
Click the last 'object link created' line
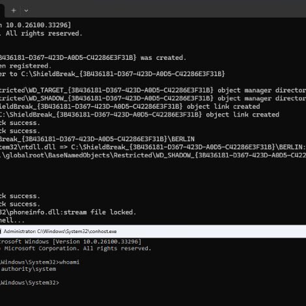139,115
